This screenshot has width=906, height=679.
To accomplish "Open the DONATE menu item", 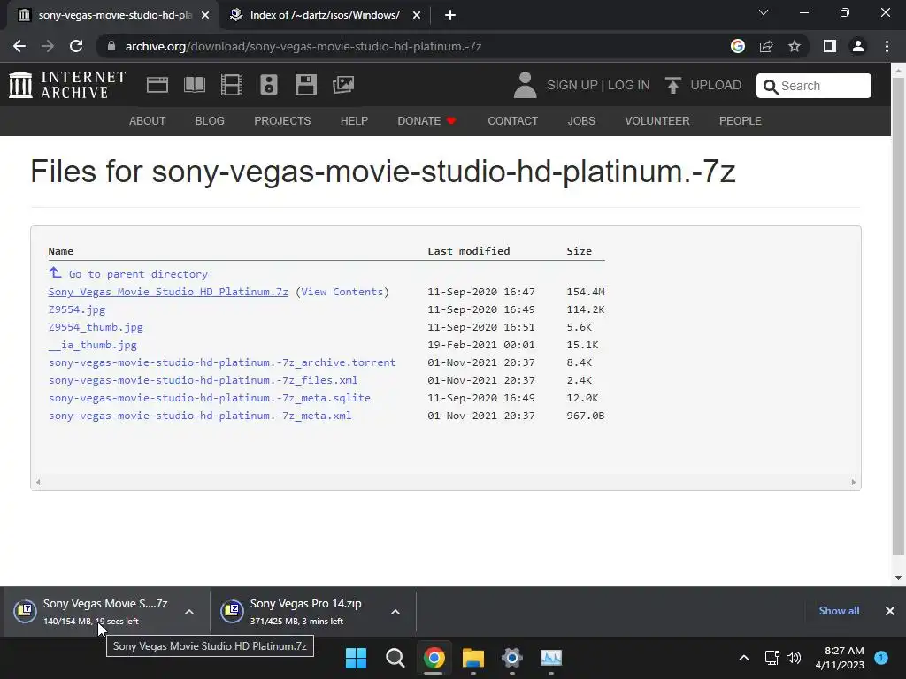I will point(426,120).
